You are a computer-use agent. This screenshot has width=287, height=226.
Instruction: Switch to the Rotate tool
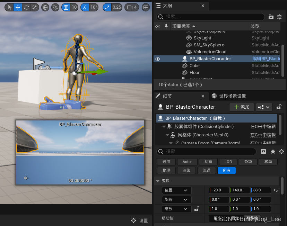pyautogui.click(x=26, y=7)
